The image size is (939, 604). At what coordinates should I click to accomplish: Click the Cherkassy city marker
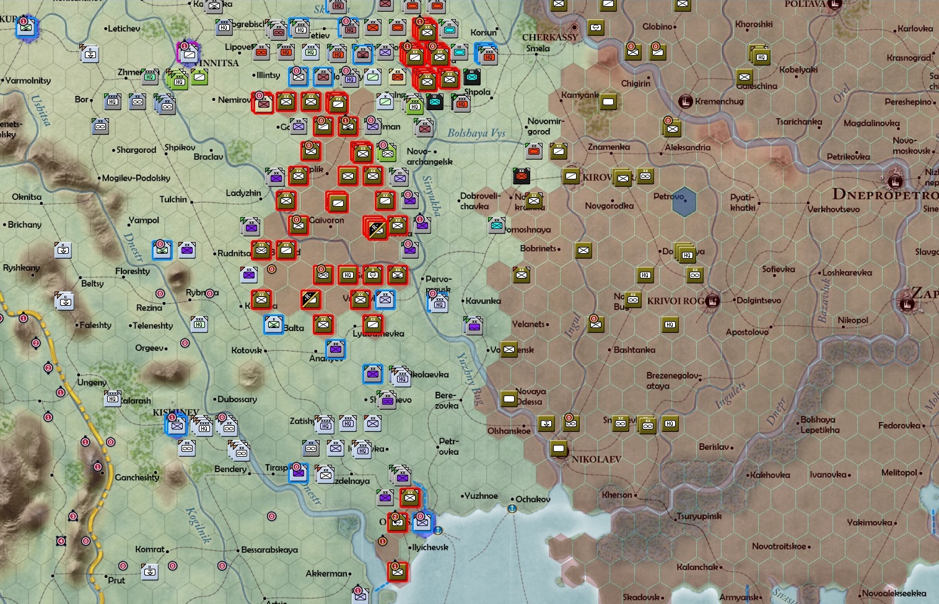(x=574, y=27)
